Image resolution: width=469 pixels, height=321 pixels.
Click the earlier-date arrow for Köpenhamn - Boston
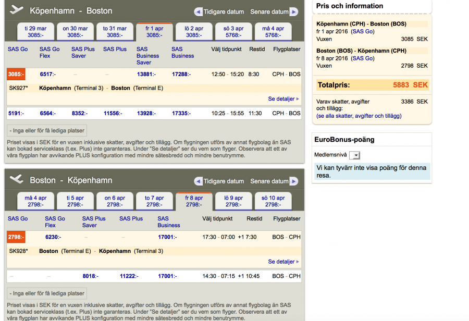click(198, 12)
